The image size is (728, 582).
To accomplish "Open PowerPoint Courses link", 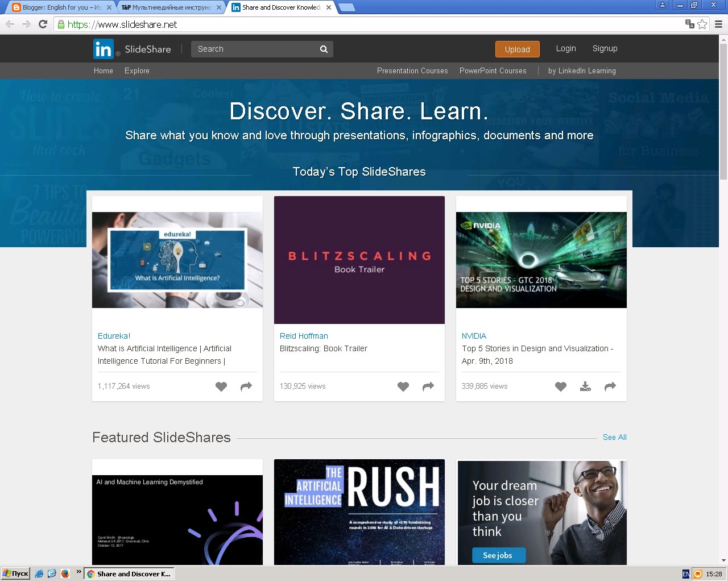I will tap(493, 71).
